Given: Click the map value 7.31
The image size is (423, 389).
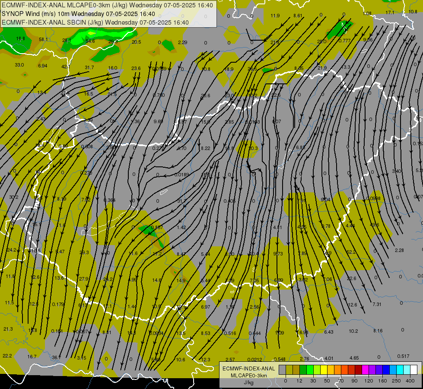Looking at the screenshot, I should [377, 304].
